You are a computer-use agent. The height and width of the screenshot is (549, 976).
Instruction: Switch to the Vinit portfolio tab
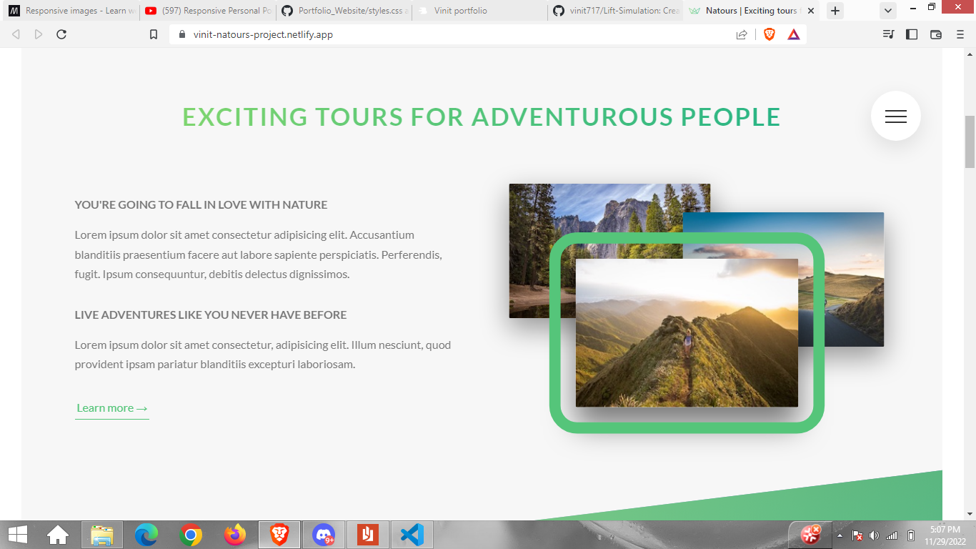click(479, 11)
